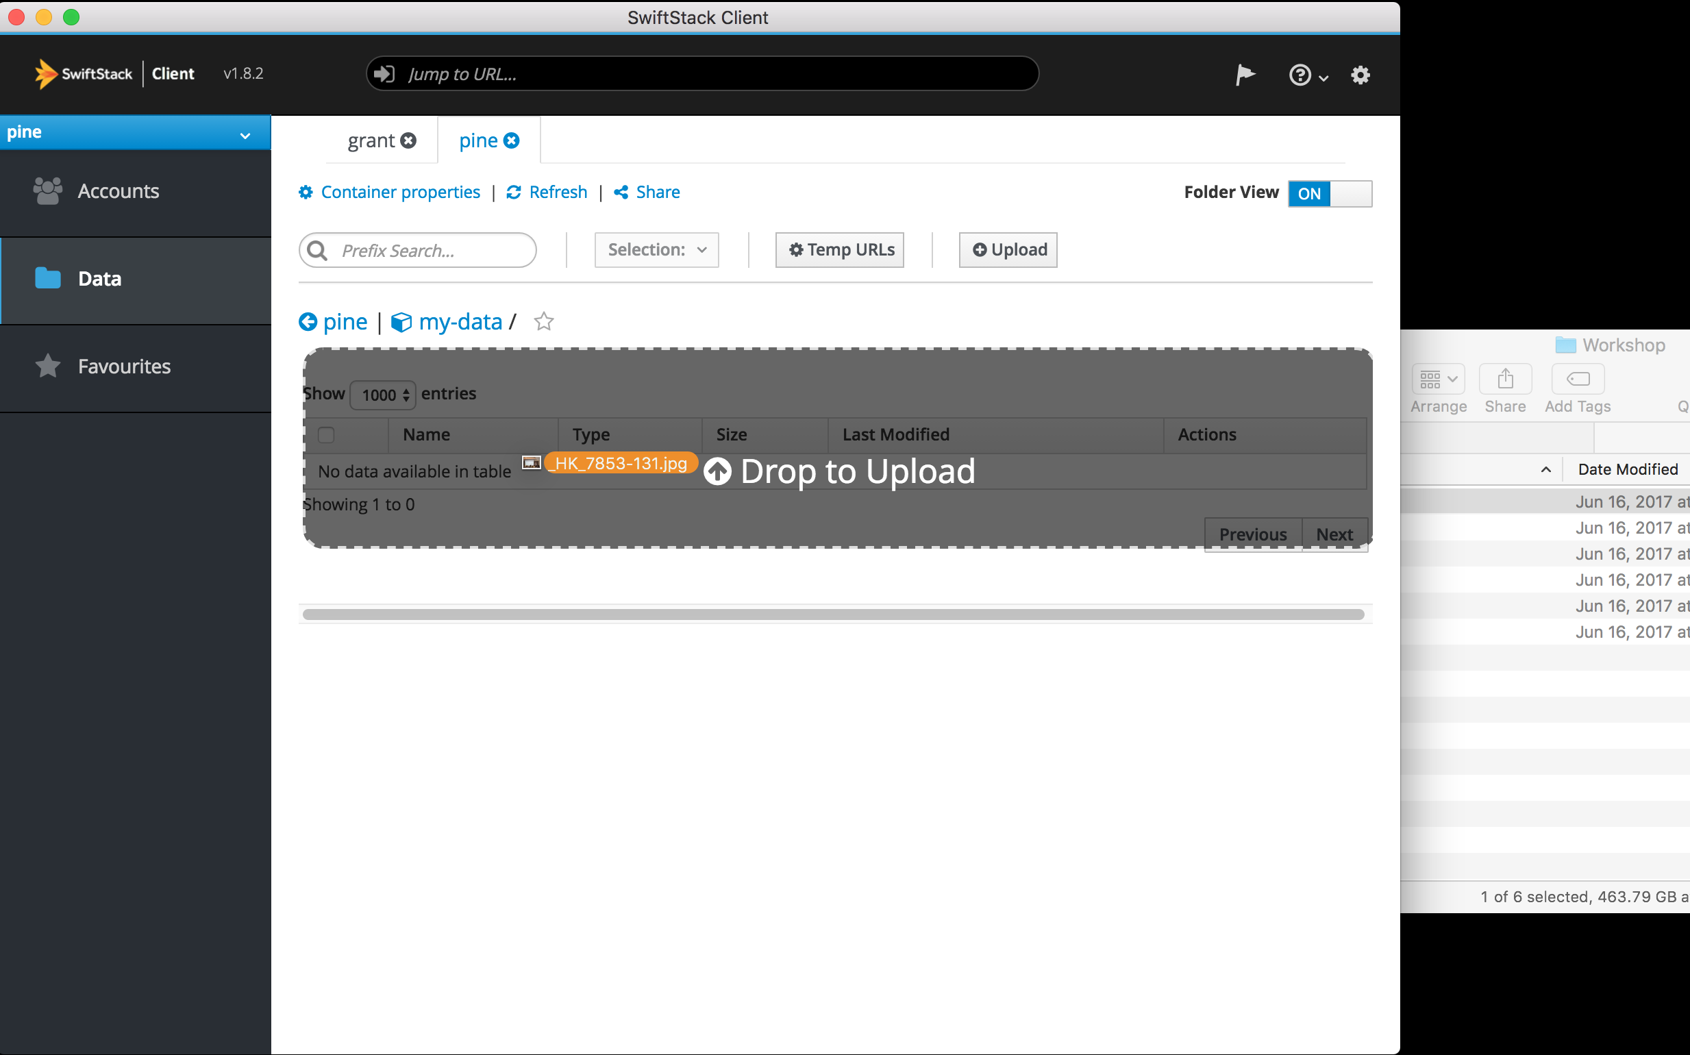The width and height of the screenshot is (1690, 1055).
Task: Click the Next page button
Action: coord(1334,535)
